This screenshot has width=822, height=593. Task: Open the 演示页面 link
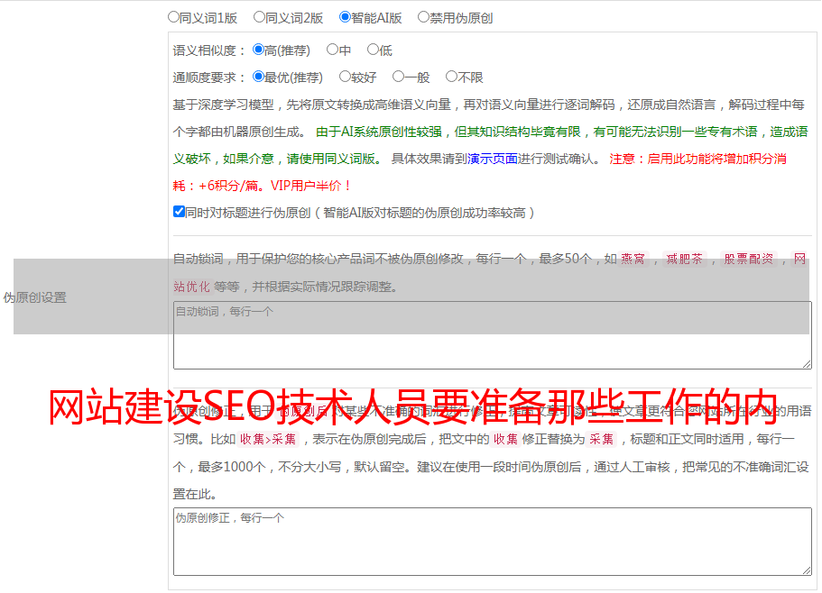(x=492, y=159)
